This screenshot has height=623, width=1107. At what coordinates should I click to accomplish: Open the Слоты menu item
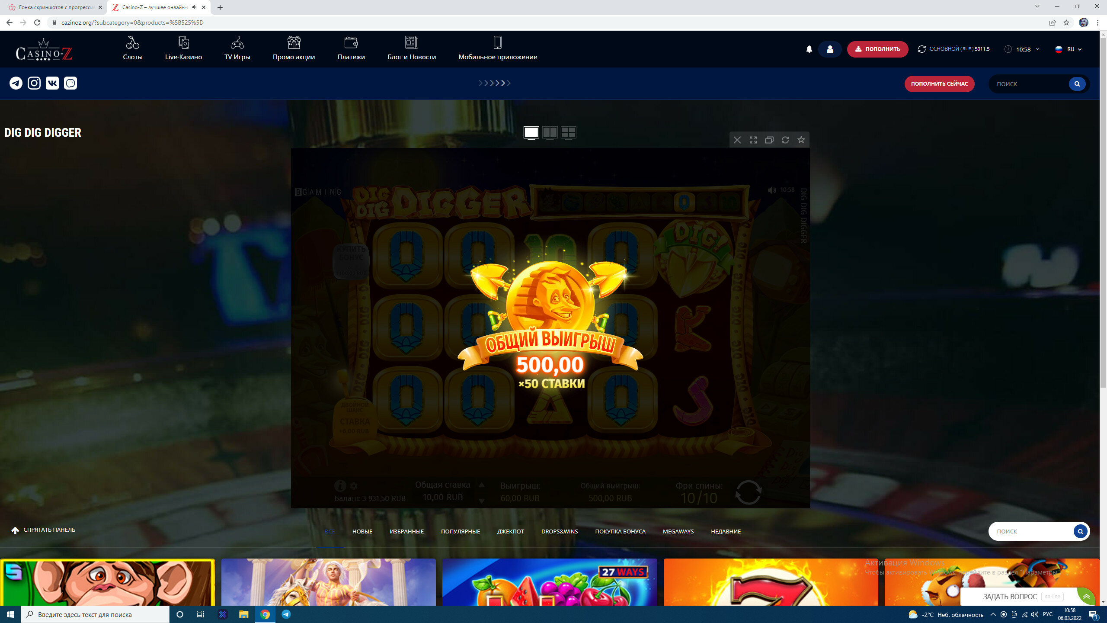pos(132,48)
